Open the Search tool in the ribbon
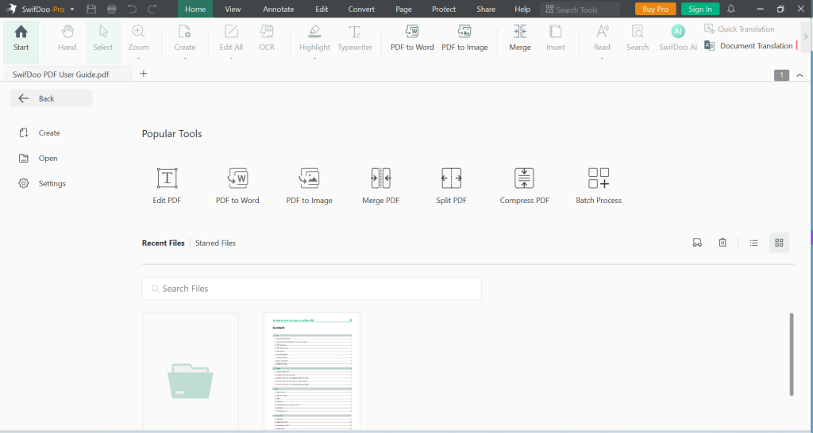 [x=638, y=38]
